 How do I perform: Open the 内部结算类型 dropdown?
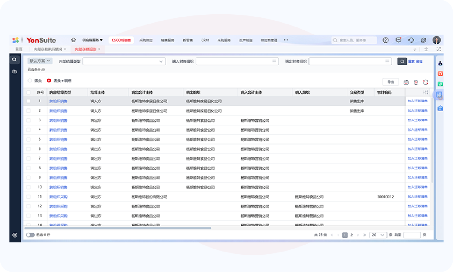click(x=124, y=61)
